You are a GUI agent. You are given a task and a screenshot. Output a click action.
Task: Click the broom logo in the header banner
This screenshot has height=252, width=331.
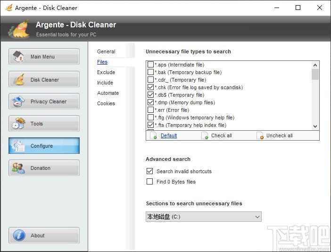[19, 29]
